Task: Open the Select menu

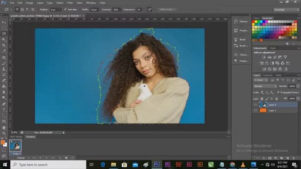Action: pos(60,3)
